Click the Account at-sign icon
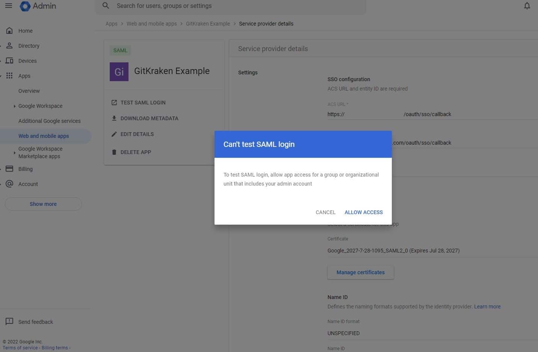This screenshot has width=538, height=352. click(x=9, y=184)
